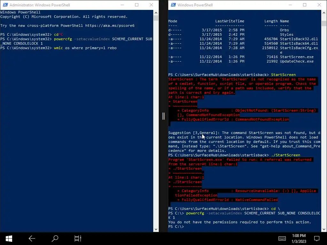This screenshot has width=327, height=245.
Task: Click the Administrator window scrollbar thumb
Action: point(156,18)
